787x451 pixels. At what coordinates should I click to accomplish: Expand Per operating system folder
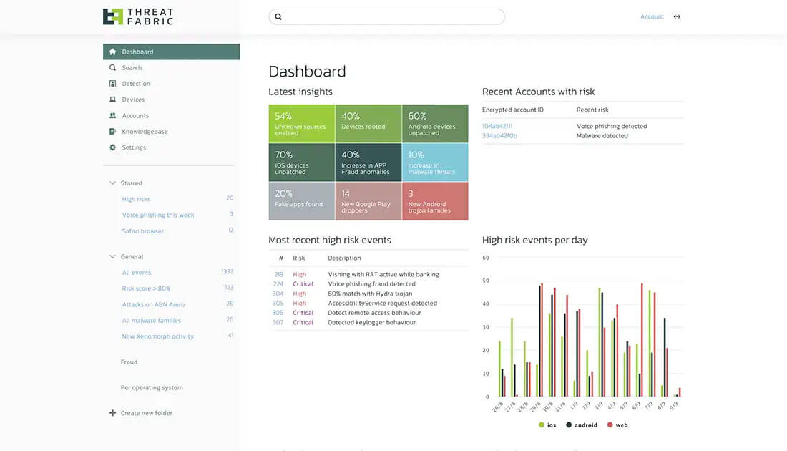pos(152,388)
